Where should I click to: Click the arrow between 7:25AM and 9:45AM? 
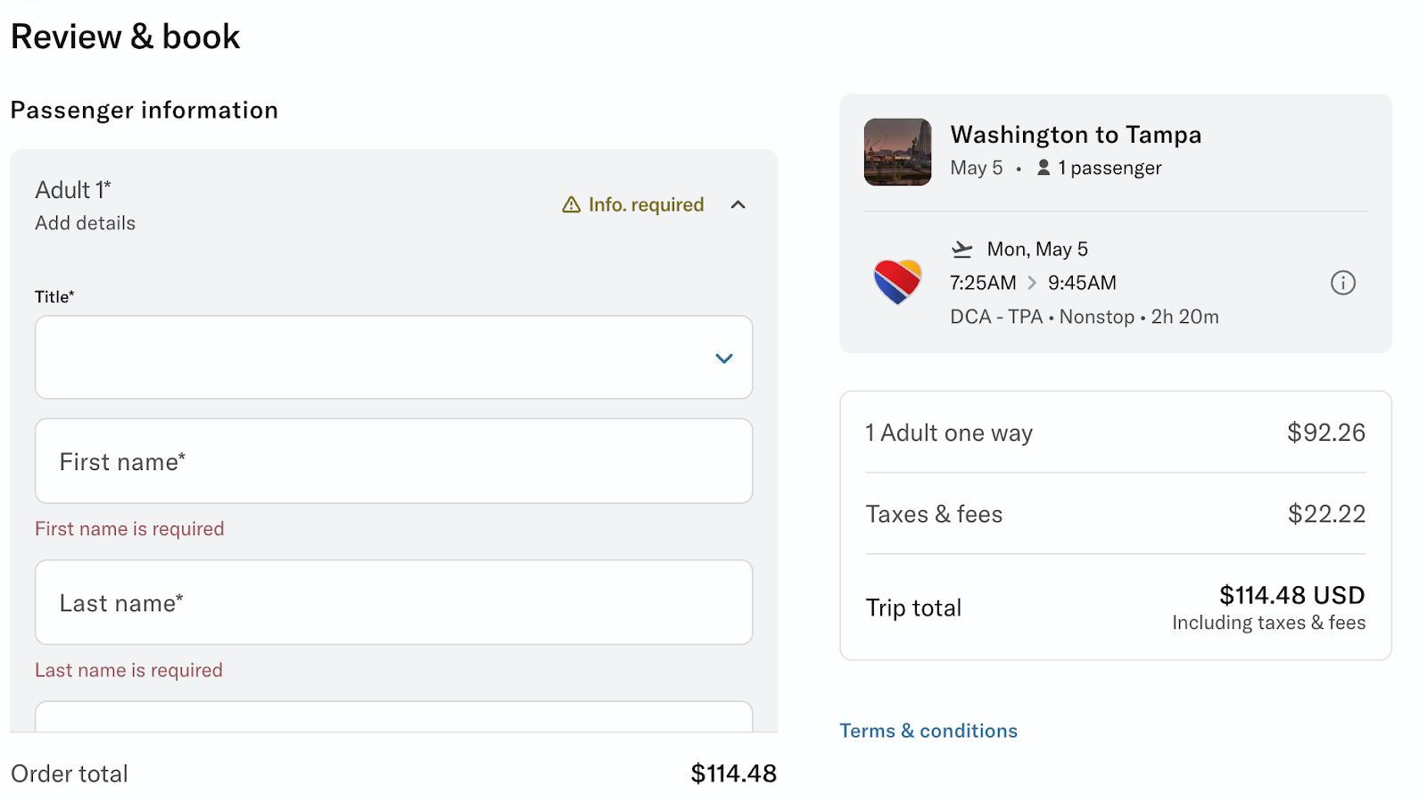point(1032,283)
